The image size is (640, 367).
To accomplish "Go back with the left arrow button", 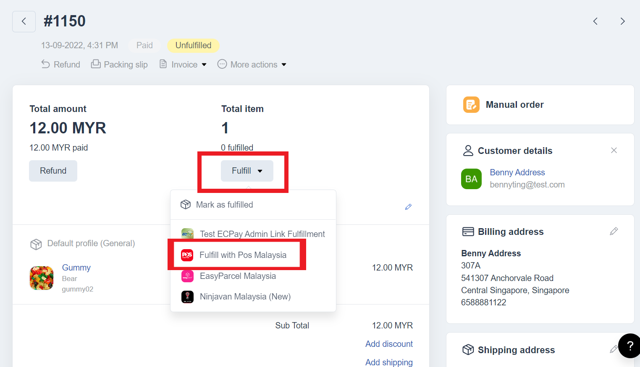I will click(x=24, y=21).
